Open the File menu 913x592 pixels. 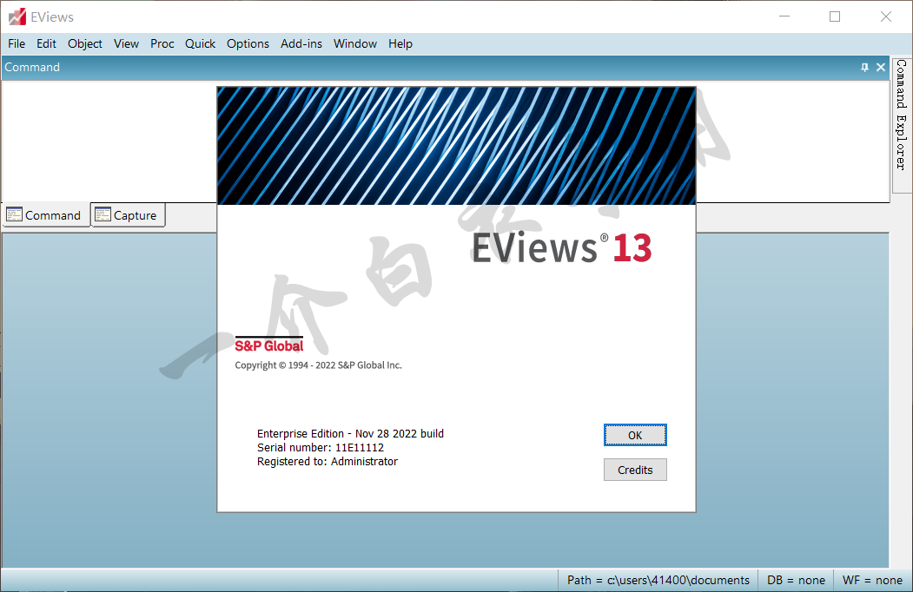point(17,43)
